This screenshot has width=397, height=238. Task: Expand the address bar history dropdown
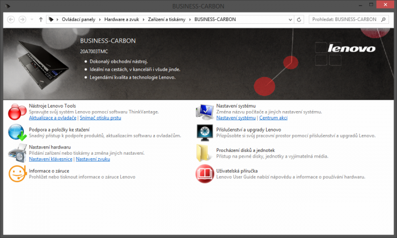[289, 19]
